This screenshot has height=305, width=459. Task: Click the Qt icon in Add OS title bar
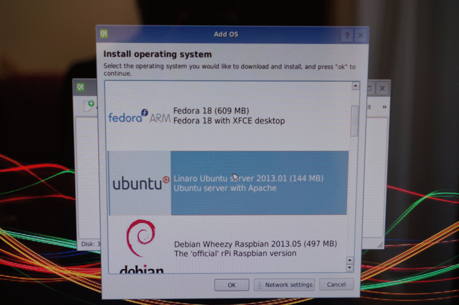pyautogui.click(x=104, y=34)
